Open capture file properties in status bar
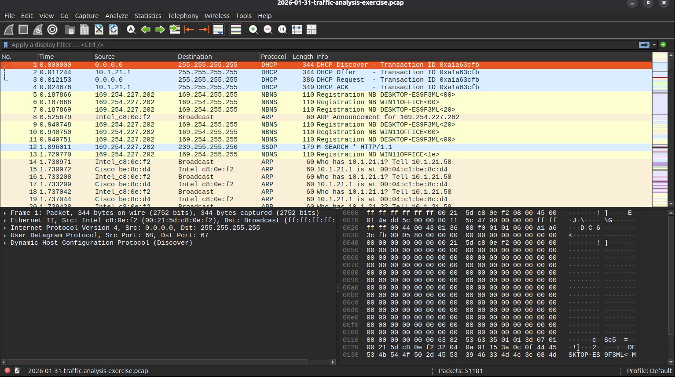Screen dimensions: 675x377 [17, 370]
